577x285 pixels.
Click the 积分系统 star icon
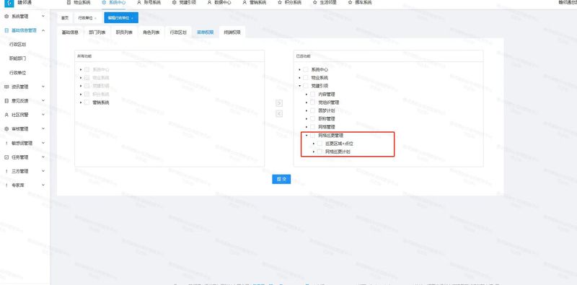pyautogui.click(x=280, y=2)
